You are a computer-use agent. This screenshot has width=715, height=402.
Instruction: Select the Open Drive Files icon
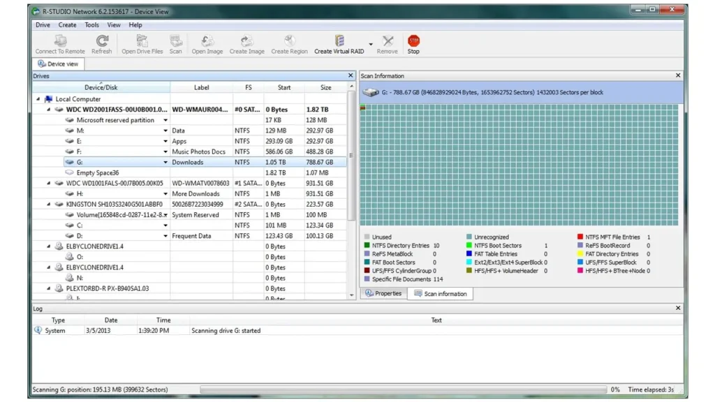click(x=142, y=42)
